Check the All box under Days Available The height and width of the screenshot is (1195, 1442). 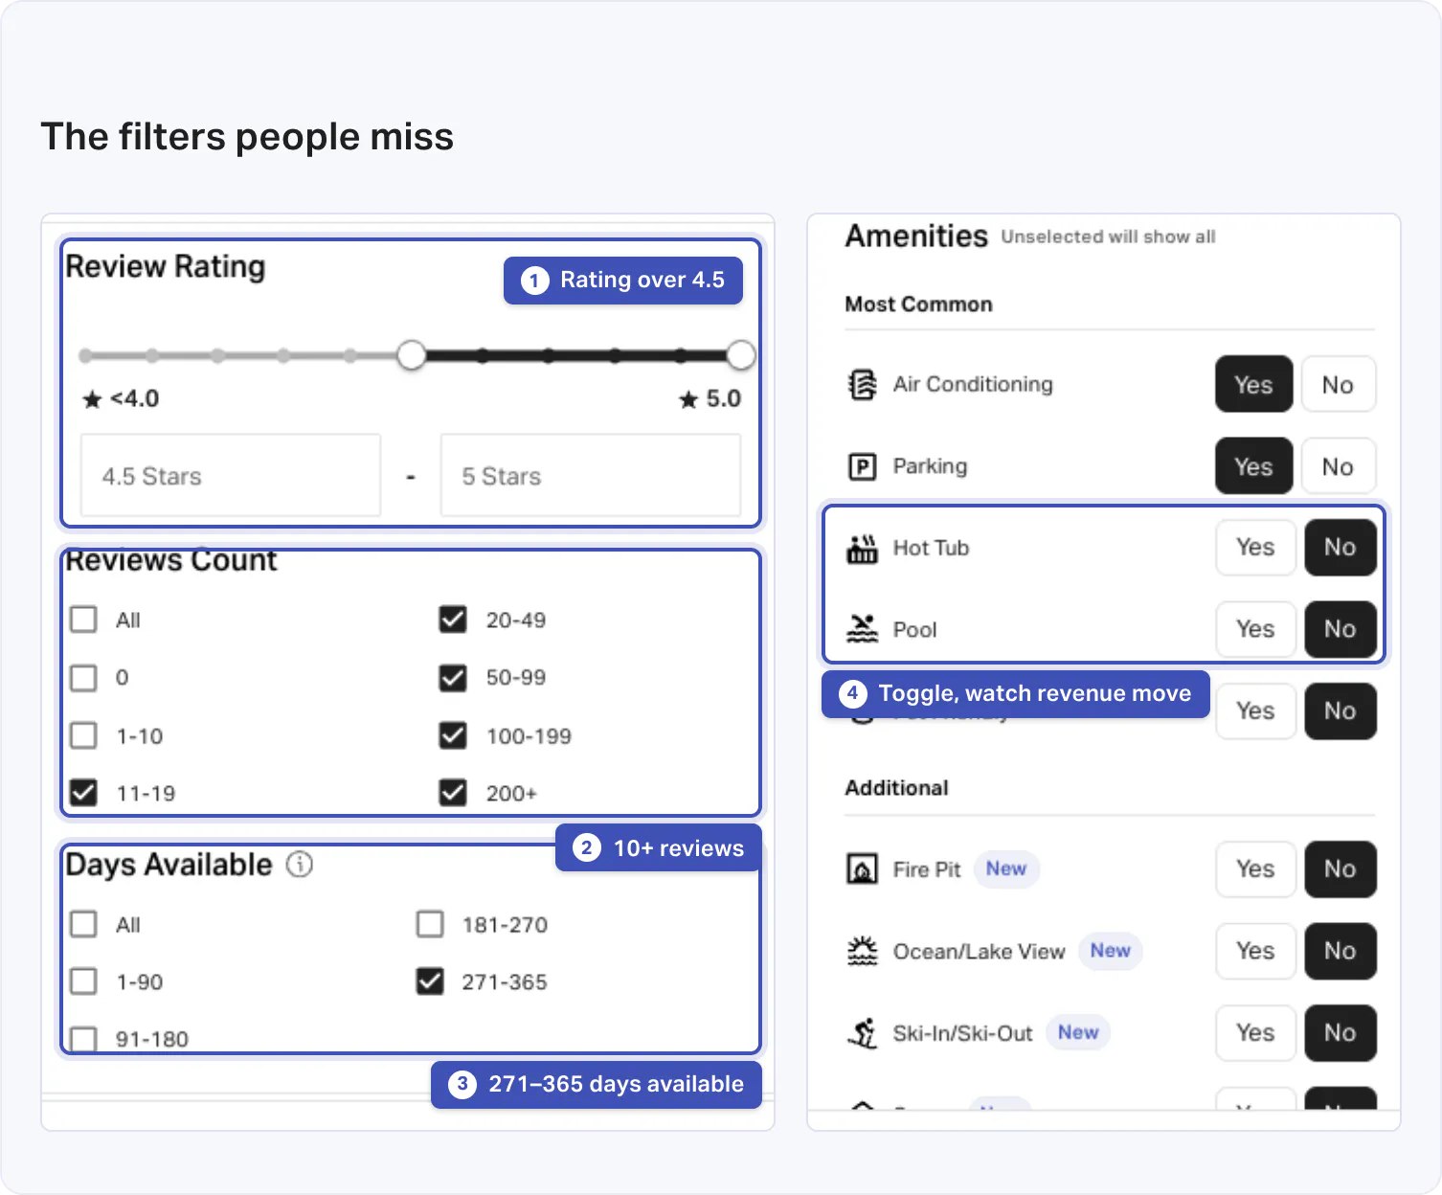pos(84,924)
